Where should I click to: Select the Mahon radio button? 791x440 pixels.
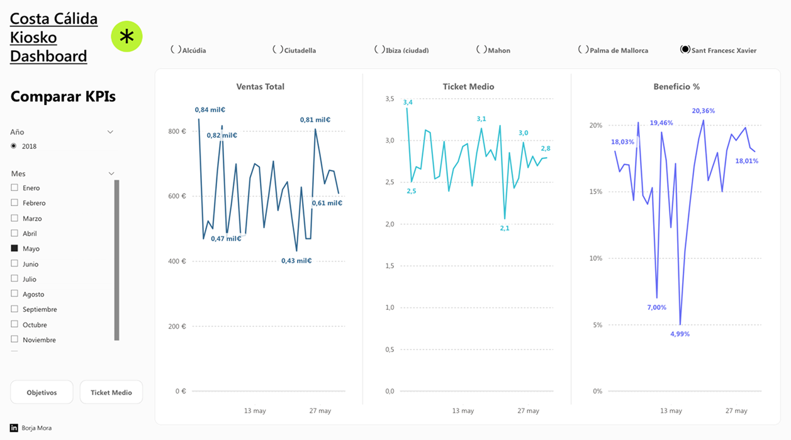coord(481,50)
